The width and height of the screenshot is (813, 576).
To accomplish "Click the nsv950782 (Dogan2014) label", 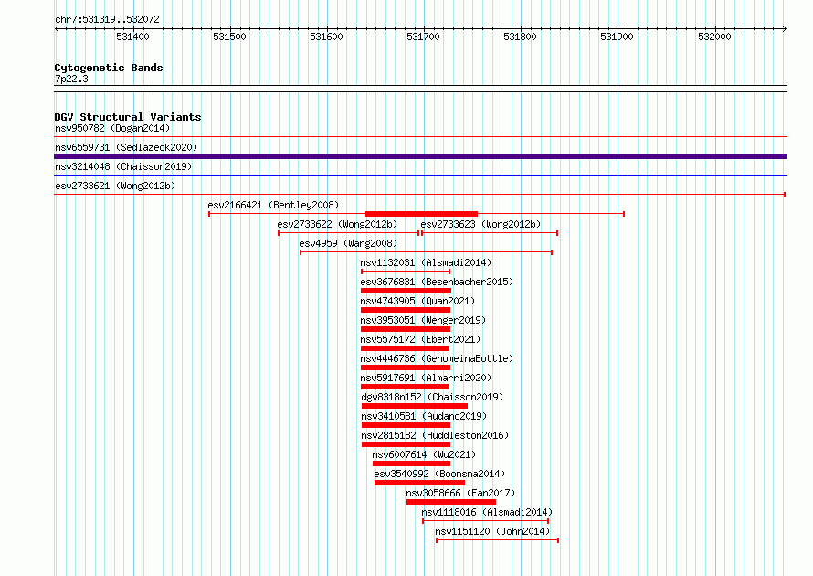I will tap(112, 128).
